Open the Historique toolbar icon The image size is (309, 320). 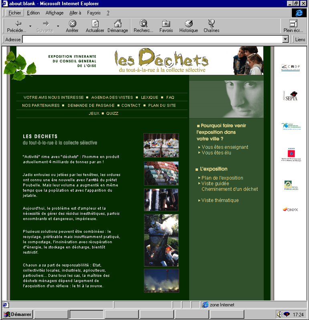188,24
